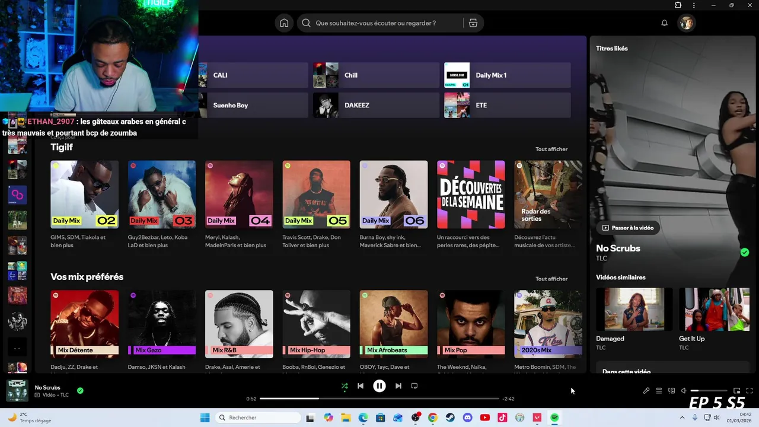This screenshot has height=427, width=759.
Task: Open the Get It Up similar video
Action: [x=715, y=310]
